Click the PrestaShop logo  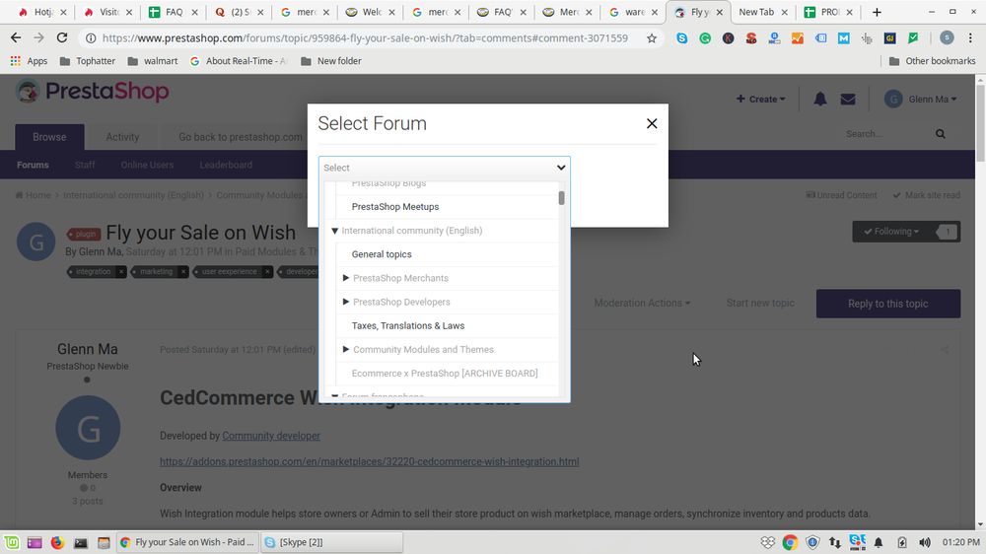tap(93, 91)
